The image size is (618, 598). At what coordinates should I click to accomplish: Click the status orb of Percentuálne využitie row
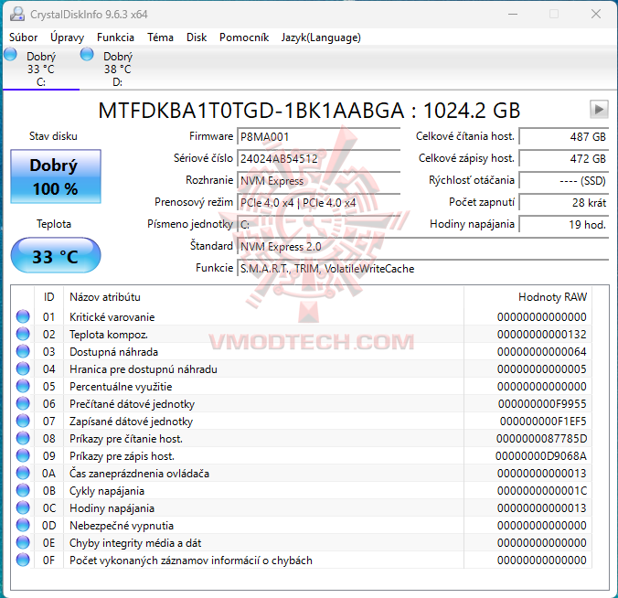tap(23, 386)
